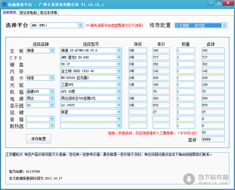Open the 硬盘 WD 1T model dropdown
235x190 pixels.
pyautogui.click(x=119, y=64)
